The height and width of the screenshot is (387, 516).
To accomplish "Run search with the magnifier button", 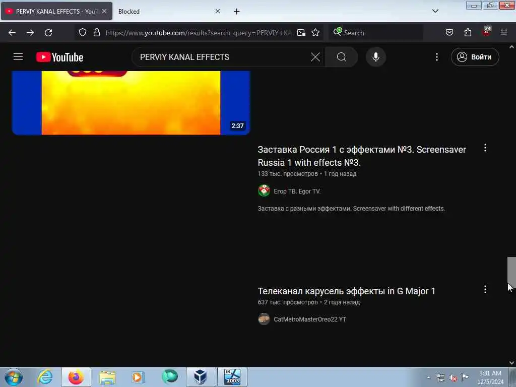I will pyautogui.click(x=342, y=57).
